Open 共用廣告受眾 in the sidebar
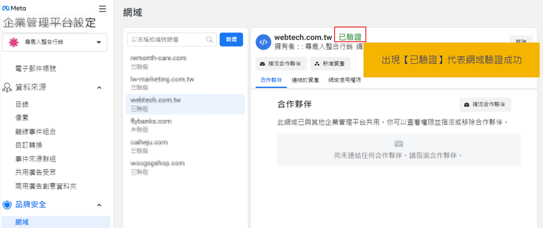The image size is (543, 228). pyautogui.click(x=35, y=172)
